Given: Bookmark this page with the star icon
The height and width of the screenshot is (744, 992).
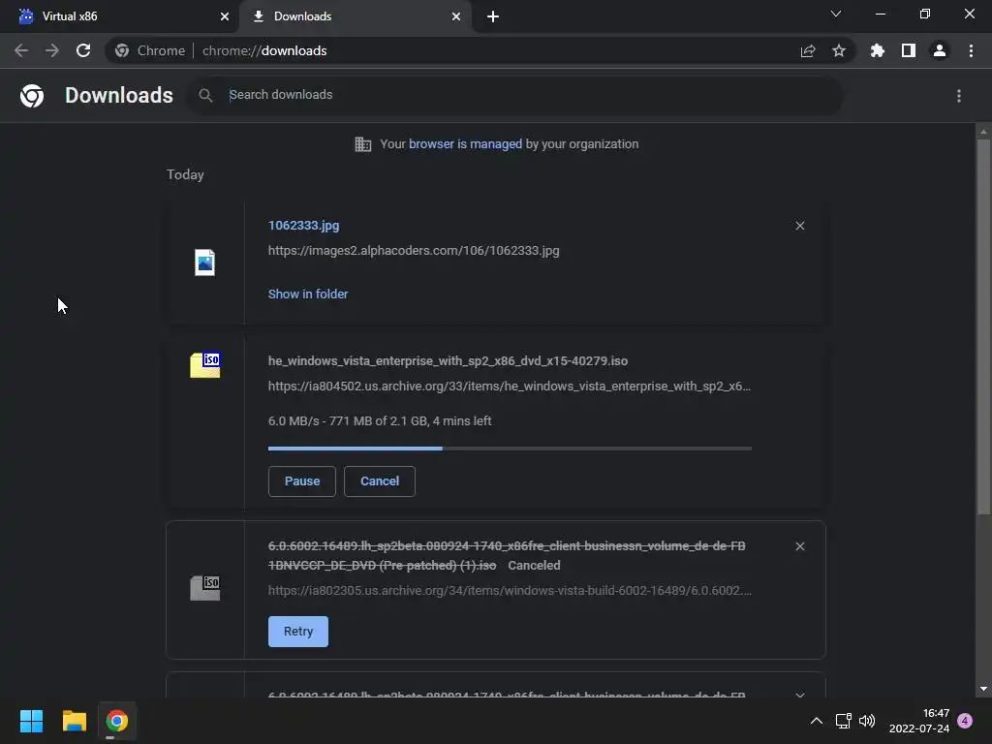Looking at the screenshot, I should [x=839, y=50].
